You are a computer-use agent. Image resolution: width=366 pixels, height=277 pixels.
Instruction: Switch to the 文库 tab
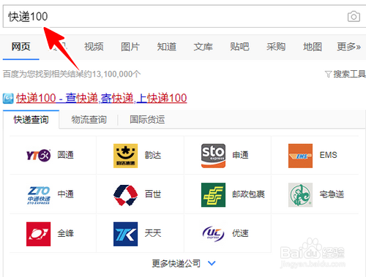pos(203,47)
